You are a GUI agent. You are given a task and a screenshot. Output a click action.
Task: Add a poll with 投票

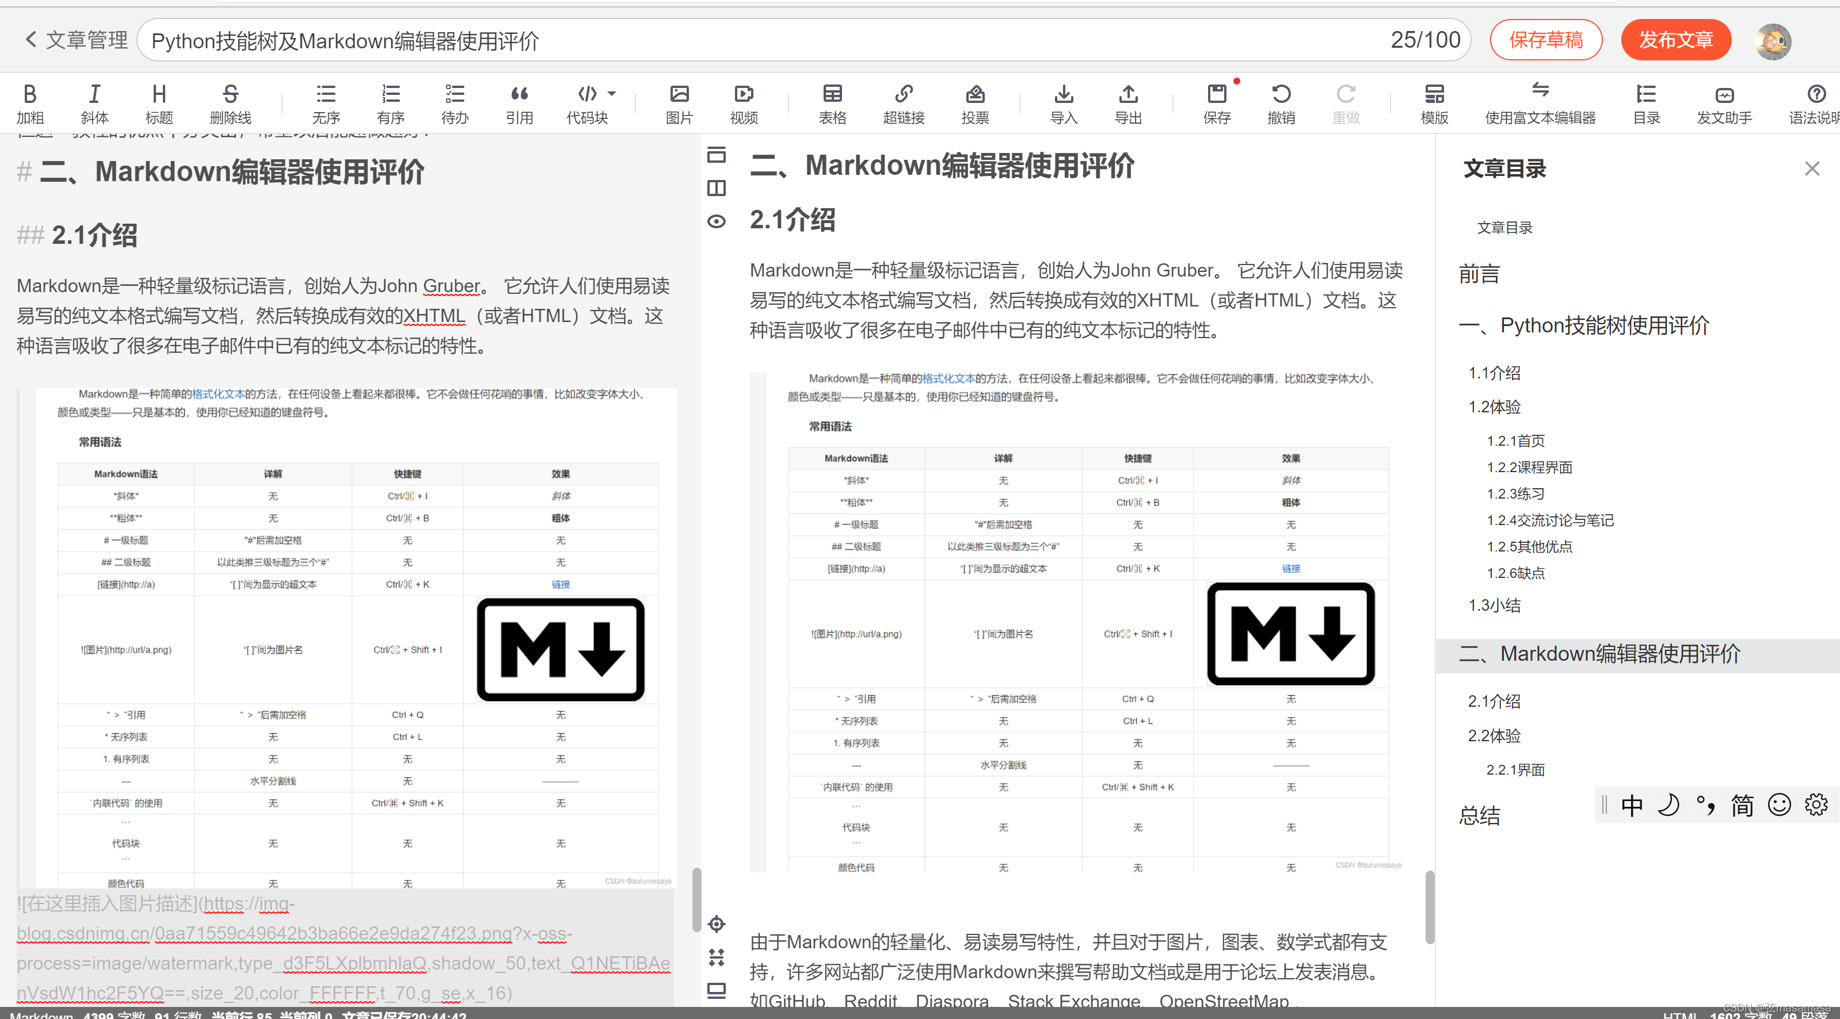click(x=975, y=104)
